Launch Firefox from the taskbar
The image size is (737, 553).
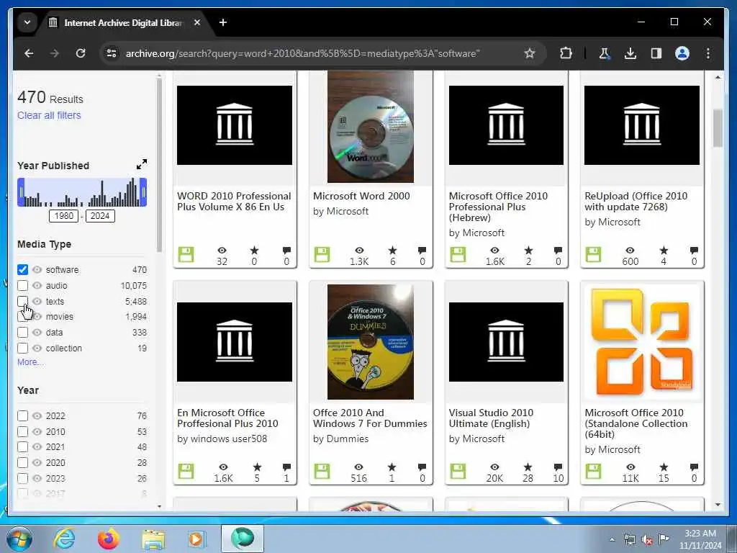click(x=109, y=539)
